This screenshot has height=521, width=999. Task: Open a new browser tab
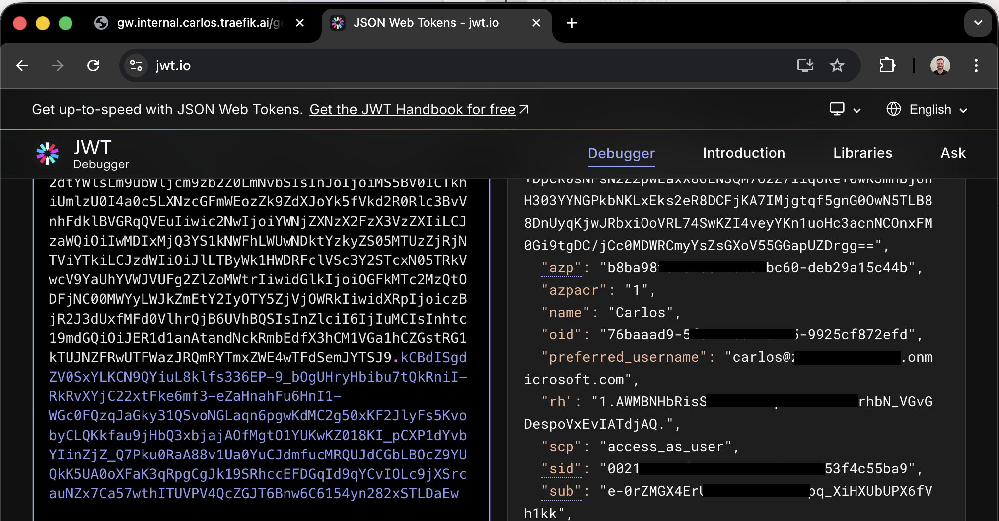(x=572, y=23)
